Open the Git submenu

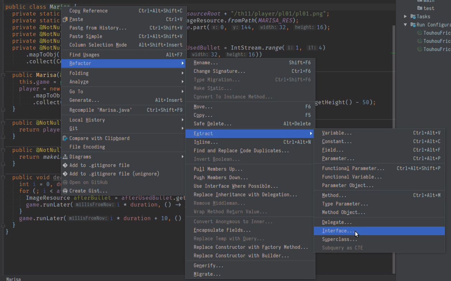click(123, 128)
